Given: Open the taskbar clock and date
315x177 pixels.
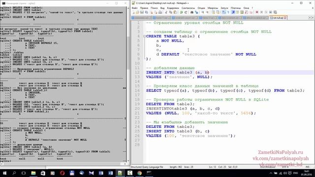Looking at the screenshot, I should pyautogui.click(x=306, y=173).
